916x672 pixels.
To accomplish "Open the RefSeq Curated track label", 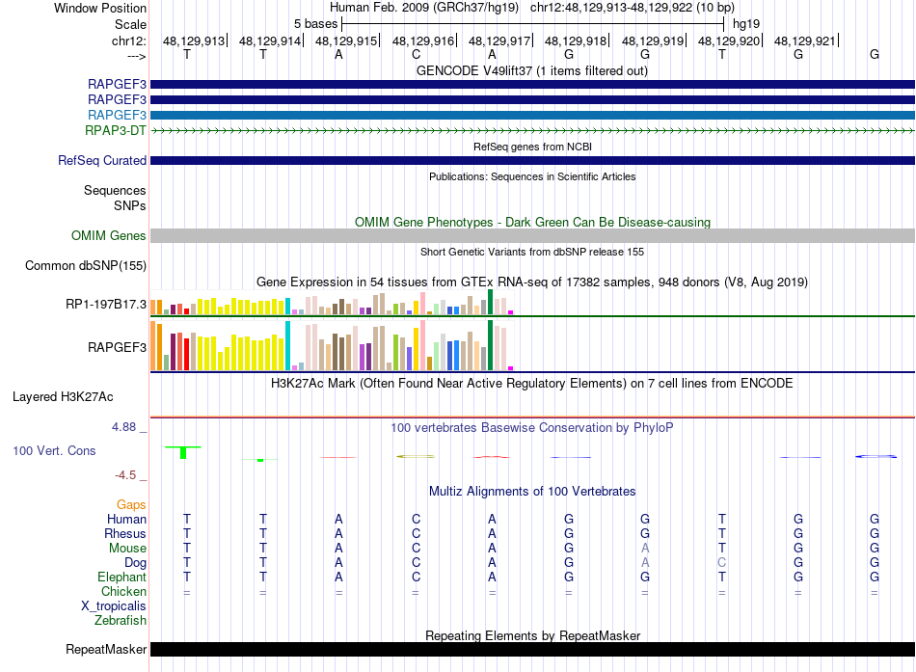I will point(101,160).
